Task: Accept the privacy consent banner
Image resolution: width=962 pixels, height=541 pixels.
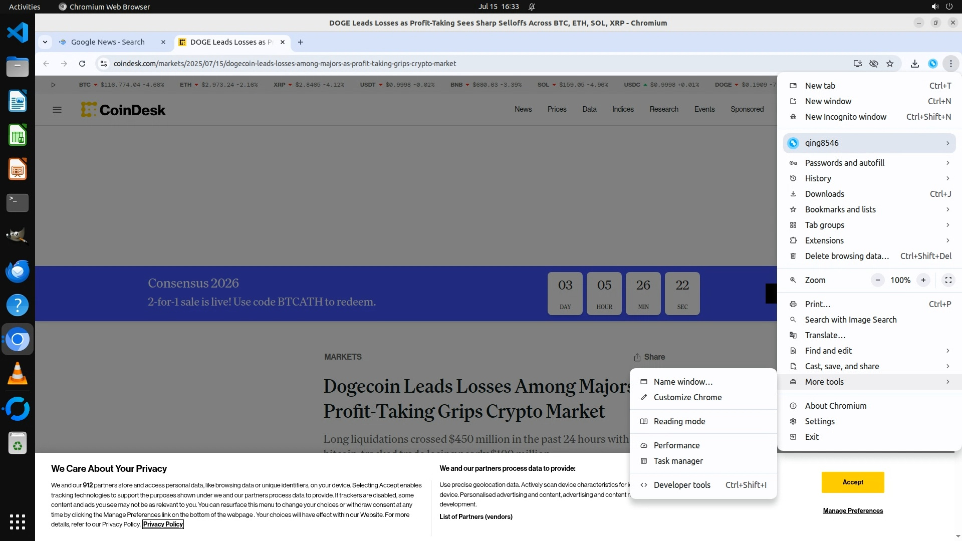Action: click(853, 482)
